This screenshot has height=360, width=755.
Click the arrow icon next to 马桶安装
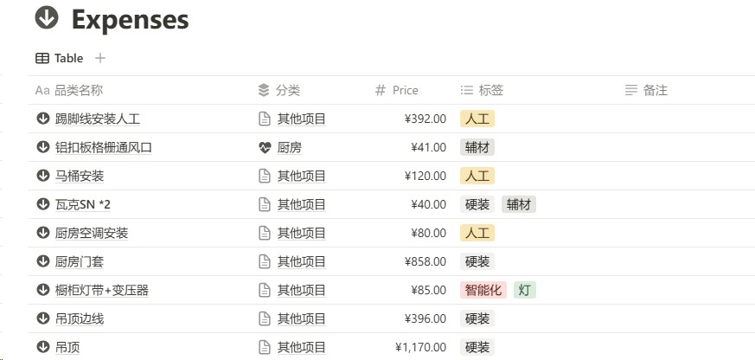click(42, 176)
